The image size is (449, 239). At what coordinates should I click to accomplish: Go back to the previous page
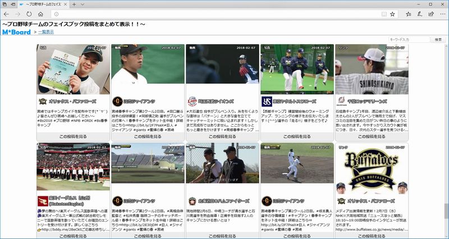(6, 14)
